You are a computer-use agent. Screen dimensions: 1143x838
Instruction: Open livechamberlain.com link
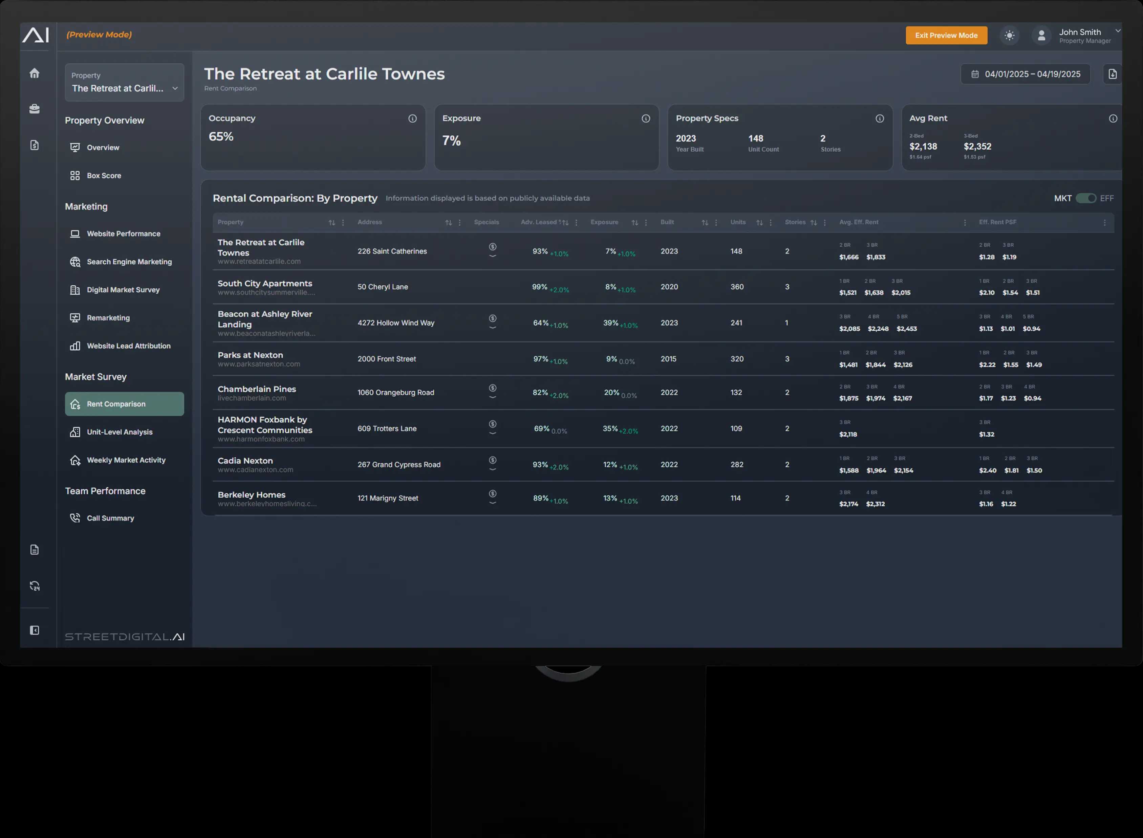click(252, 398)
